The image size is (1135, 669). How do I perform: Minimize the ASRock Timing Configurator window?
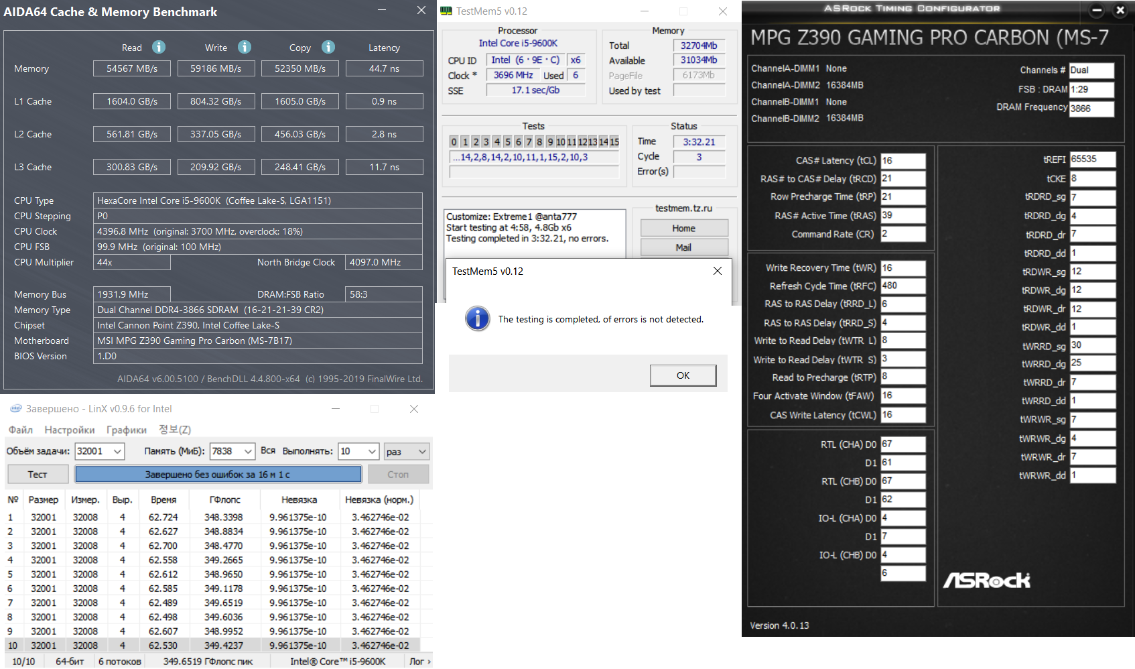(1097, 10)
